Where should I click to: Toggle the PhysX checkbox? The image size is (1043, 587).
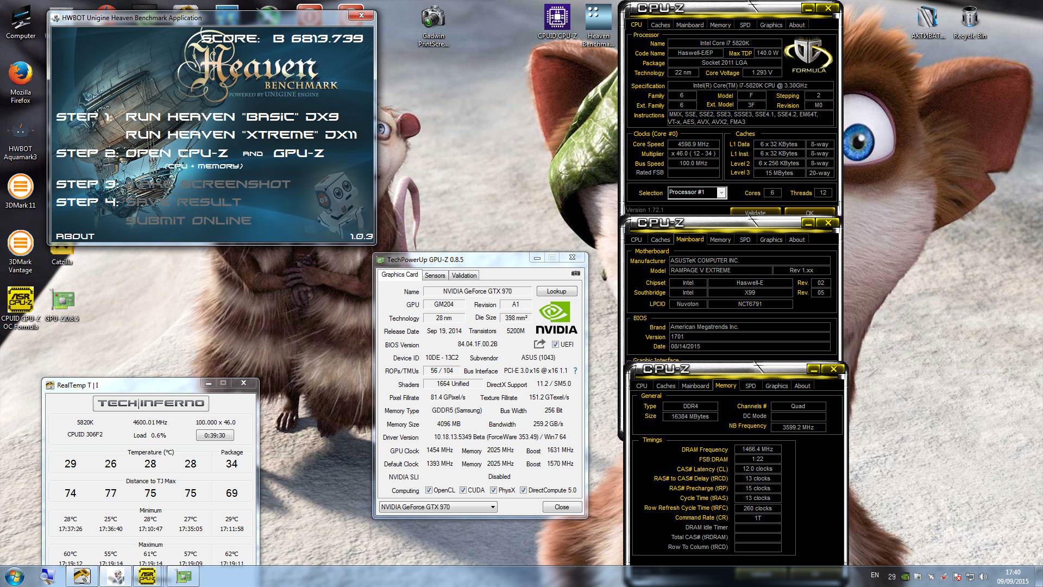493,490
